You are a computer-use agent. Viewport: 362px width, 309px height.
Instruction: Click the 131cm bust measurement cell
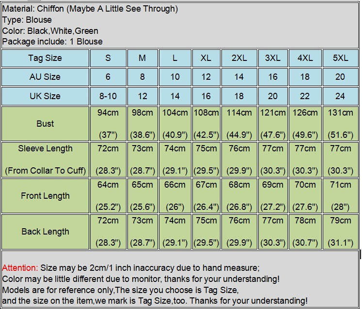tap(340, 123)
